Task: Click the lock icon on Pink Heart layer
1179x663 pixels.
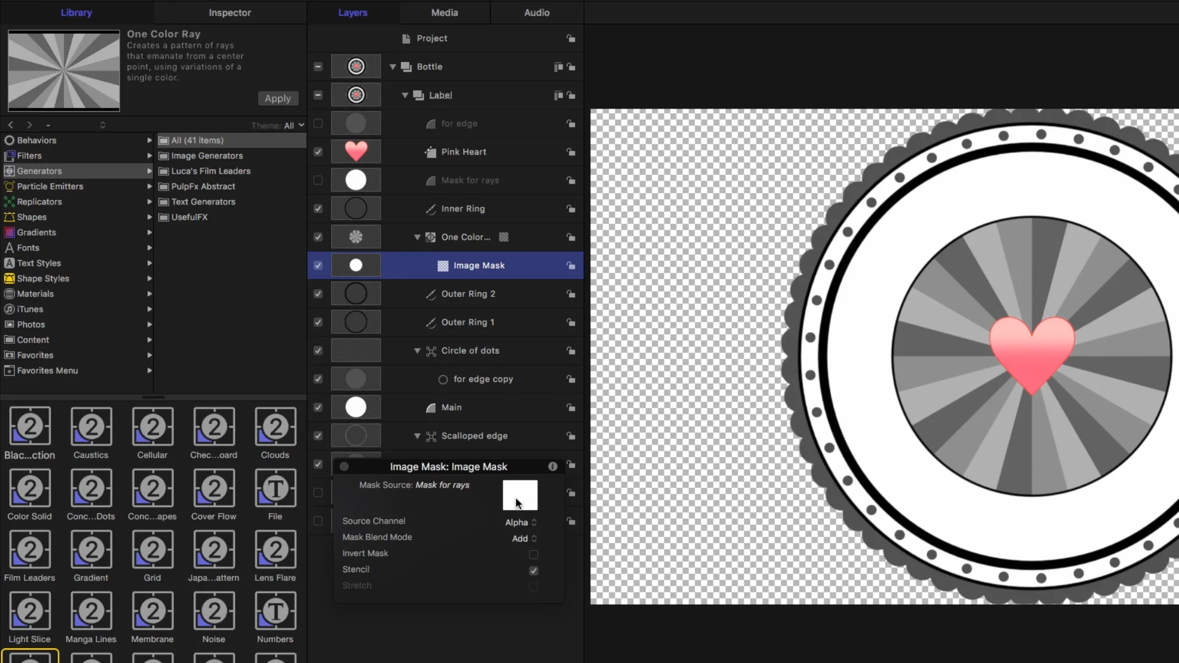Action: 571,152
